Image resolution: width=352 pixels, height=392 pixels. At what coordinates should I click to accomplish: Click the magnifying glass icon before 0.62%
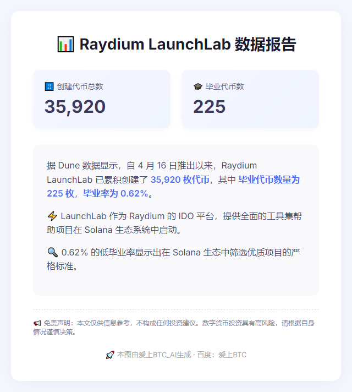52,252
